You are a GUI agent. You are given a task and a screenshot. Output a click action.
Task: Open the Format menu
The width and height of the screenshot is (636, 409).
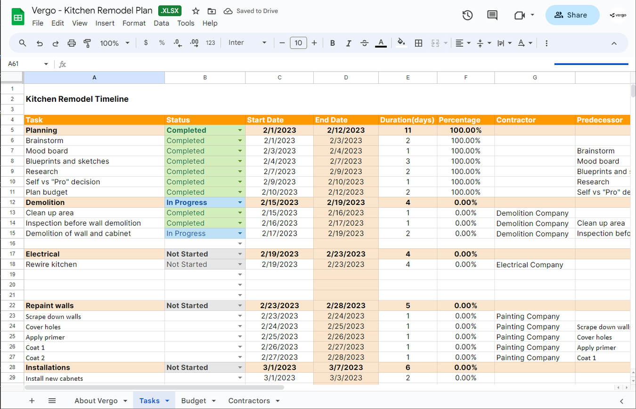[x=134, y=23]
